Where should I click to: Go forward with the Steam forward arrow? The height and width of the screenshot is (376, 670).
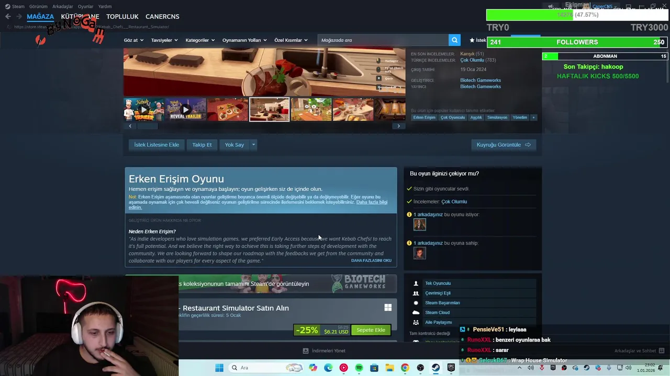[x=19, y=17]
